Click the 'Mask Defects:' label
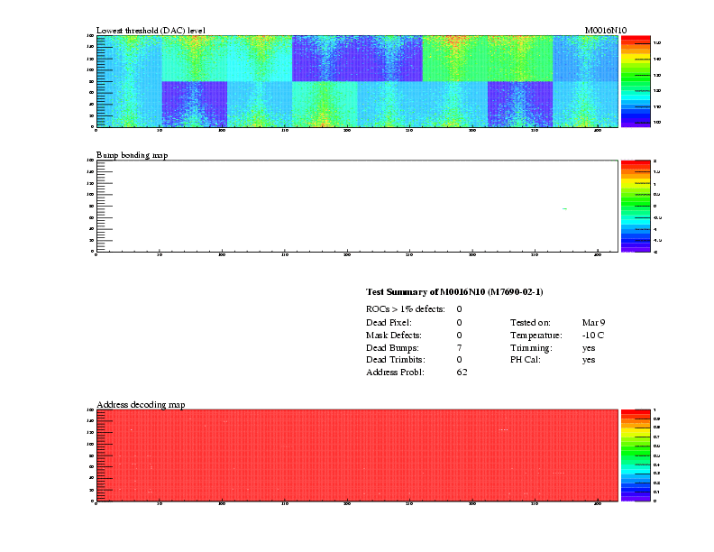 click(x=393, y=336)
